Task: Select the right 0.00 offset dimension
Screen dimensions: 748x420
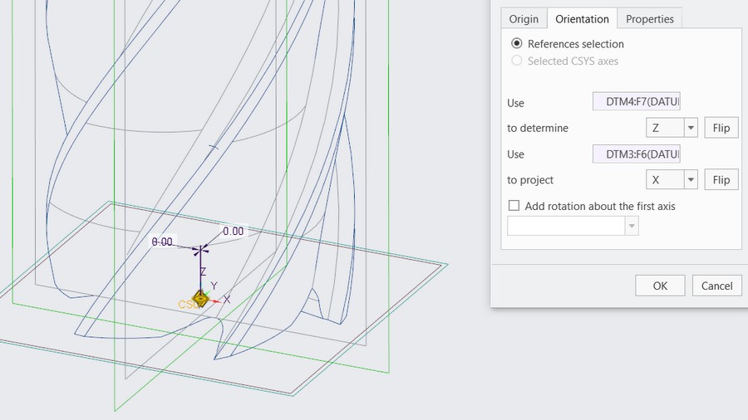Action: (x=234, y=231)
